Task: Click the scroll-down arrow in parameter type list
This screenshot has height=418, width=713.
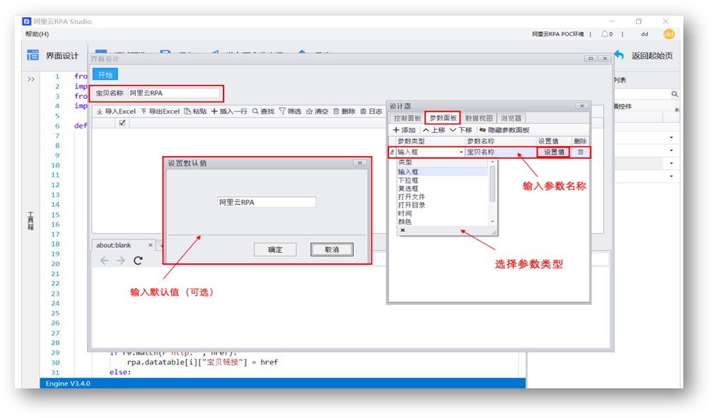Action: (492, 222)
